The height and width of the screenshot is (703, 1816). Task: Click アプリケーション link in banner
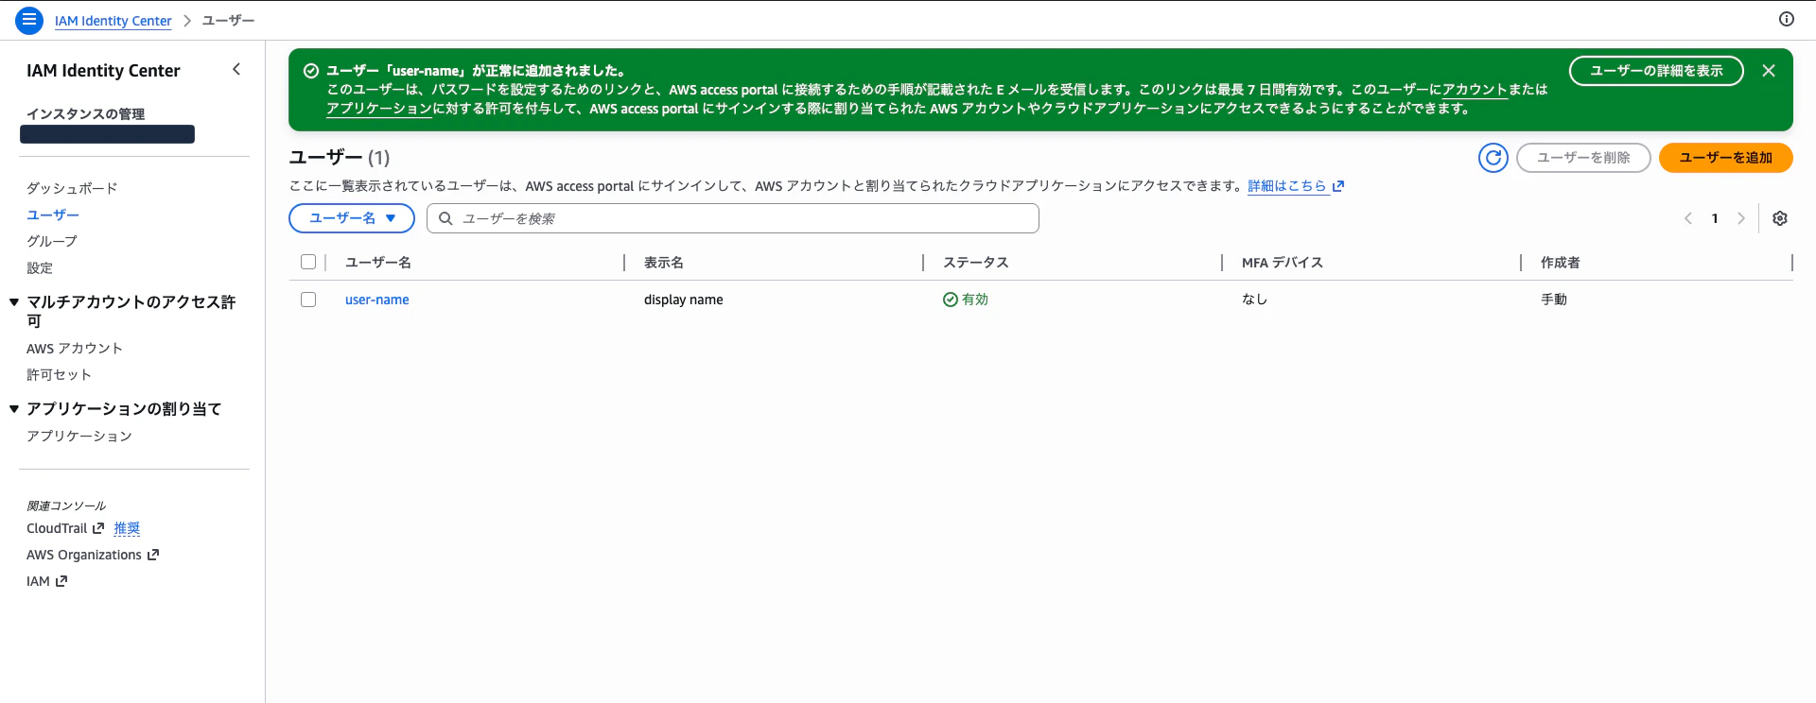379,109
